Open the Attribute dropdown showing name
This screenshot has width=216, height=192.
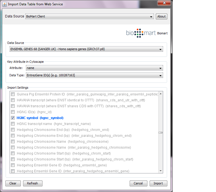94,68
